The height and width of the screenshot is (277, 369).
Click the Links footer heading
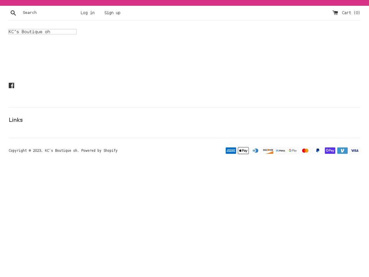[x=16, y=120]
